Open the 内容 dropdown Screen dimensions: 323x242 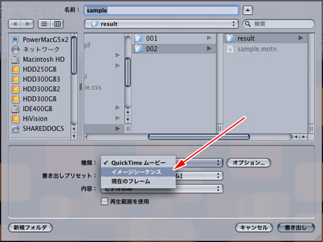coord(218,188)
